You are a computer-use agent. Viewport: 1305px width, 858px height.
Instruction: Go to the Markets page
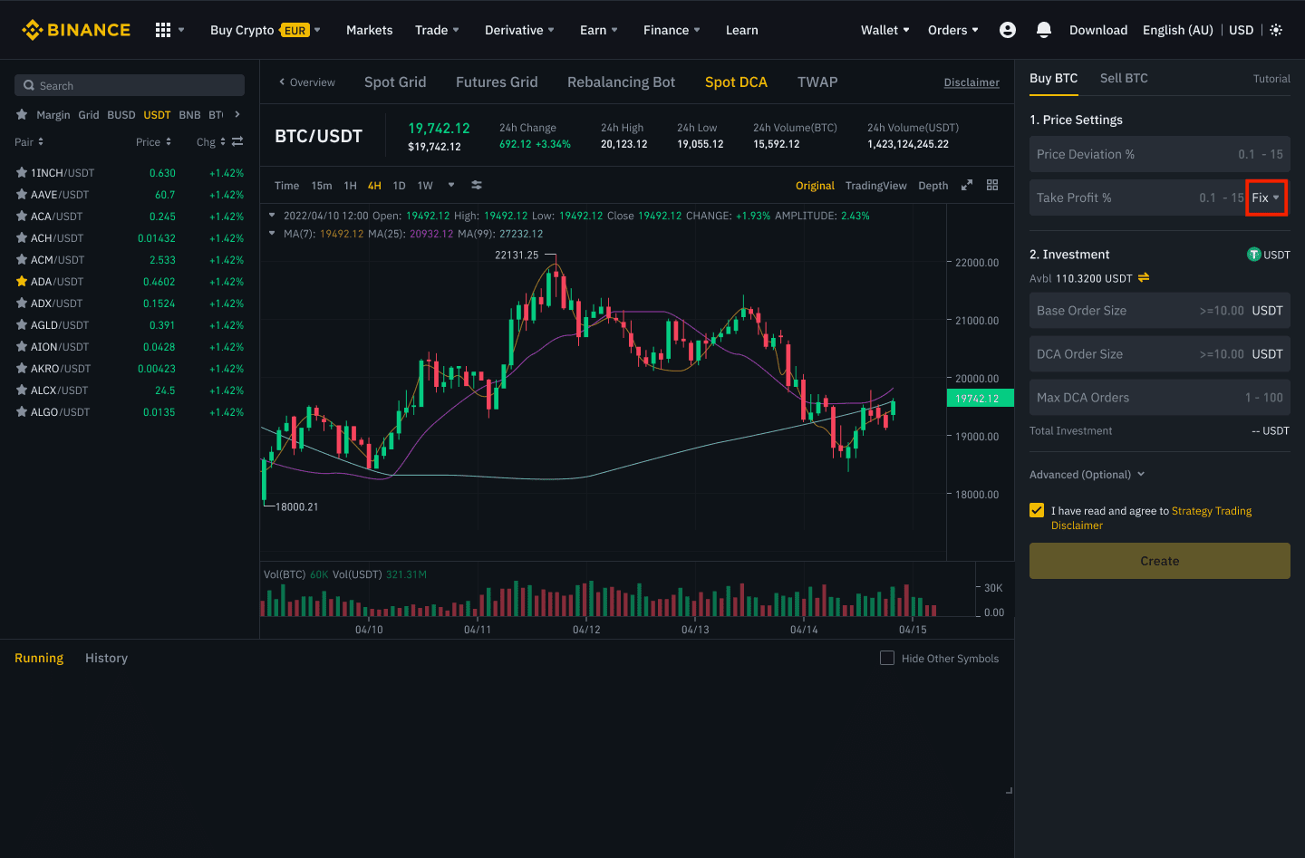click(x=370, y=30)
